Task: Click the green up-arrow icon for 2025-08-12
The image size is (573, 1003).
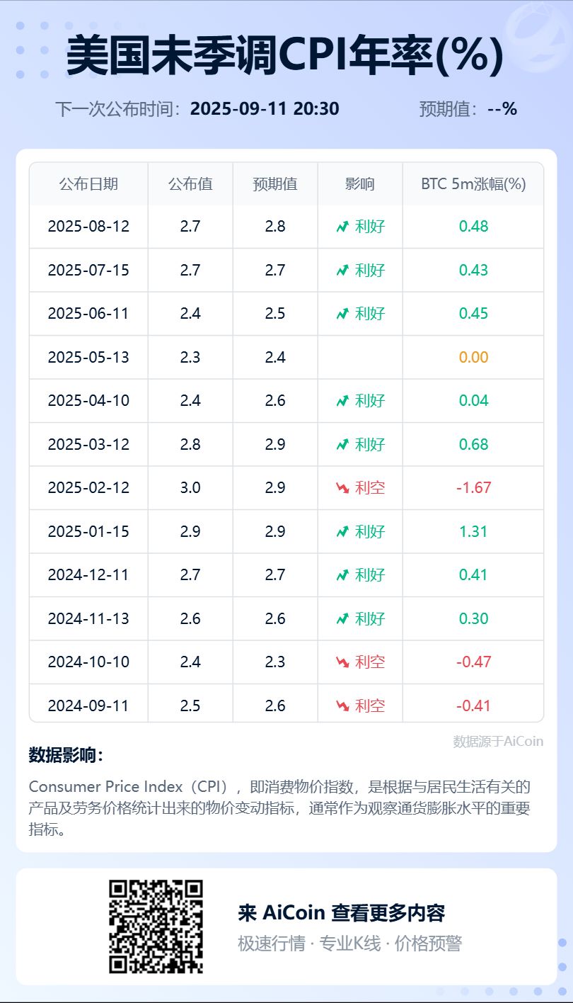Action: tap(342, 227)
